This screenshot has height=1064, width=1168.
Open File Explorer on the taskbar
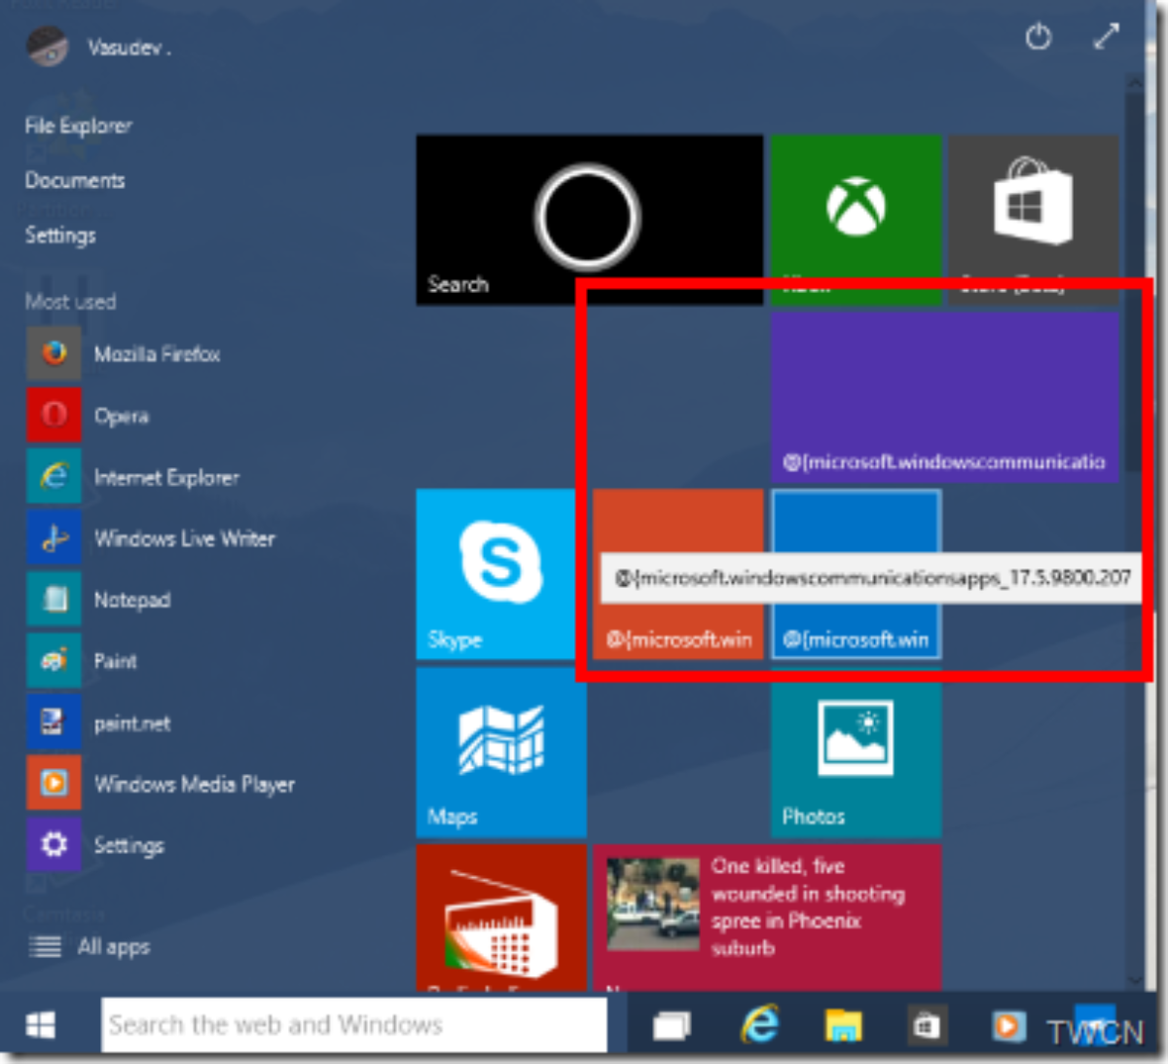point(844,1026)
